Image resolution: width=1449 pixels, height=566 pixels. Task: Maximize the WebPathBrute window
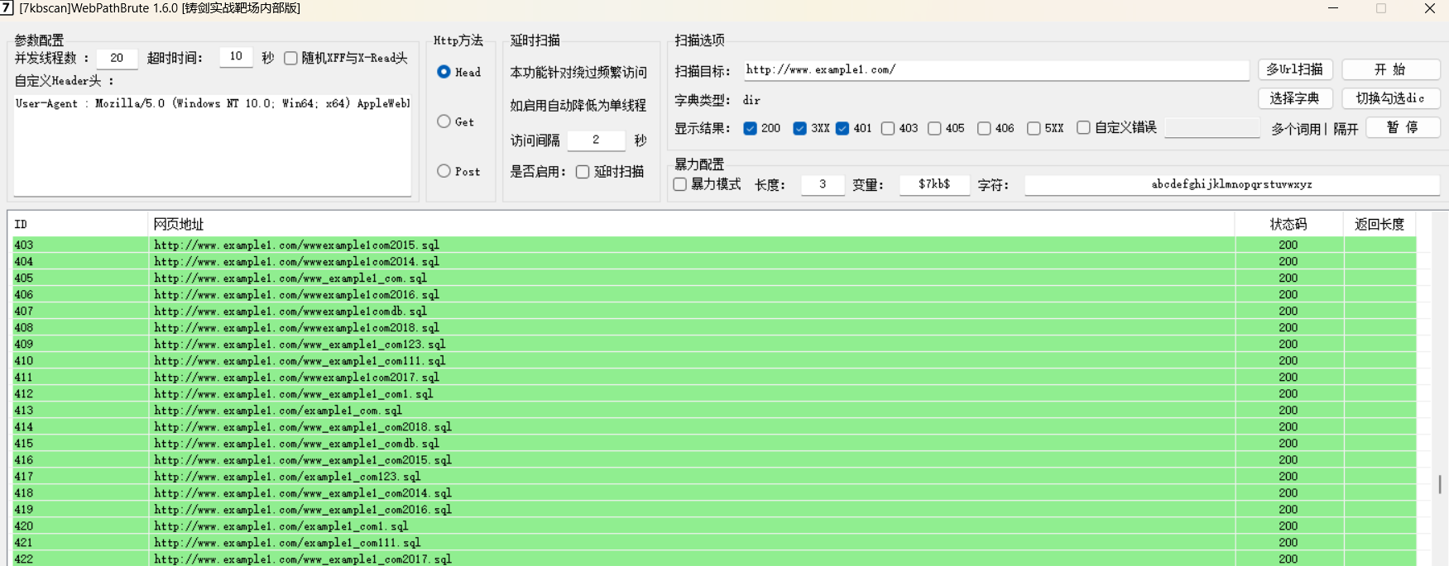coord(1381,8)
